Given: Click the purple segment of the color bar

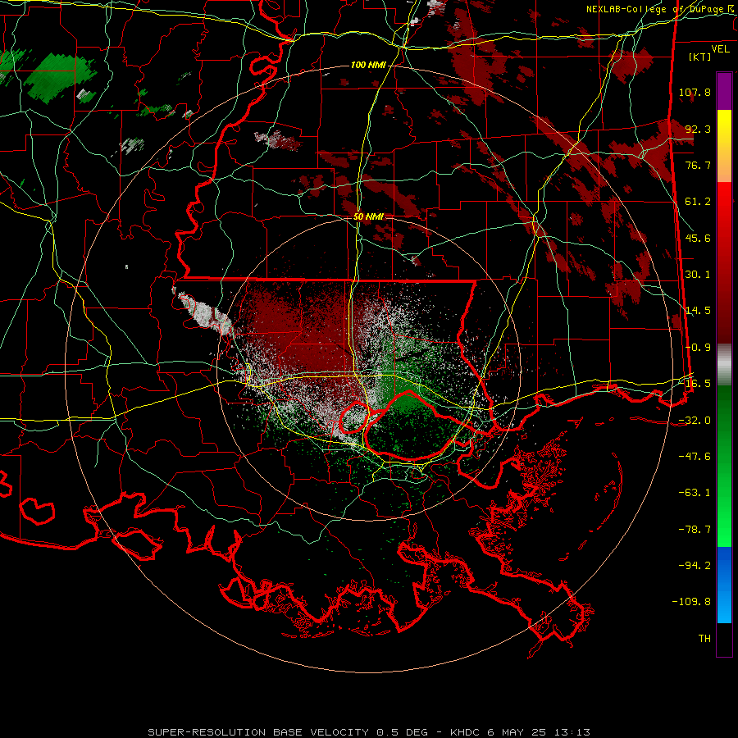Looking at the screenshot, I should coord(724,91).
